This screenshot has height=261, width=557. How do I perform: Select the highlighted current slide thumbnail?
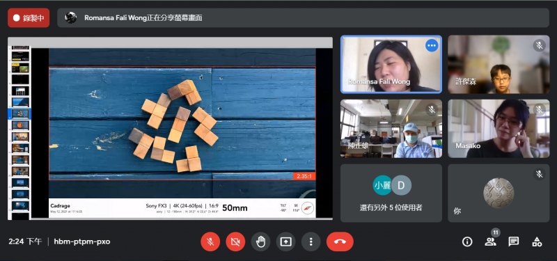[20, 113]
